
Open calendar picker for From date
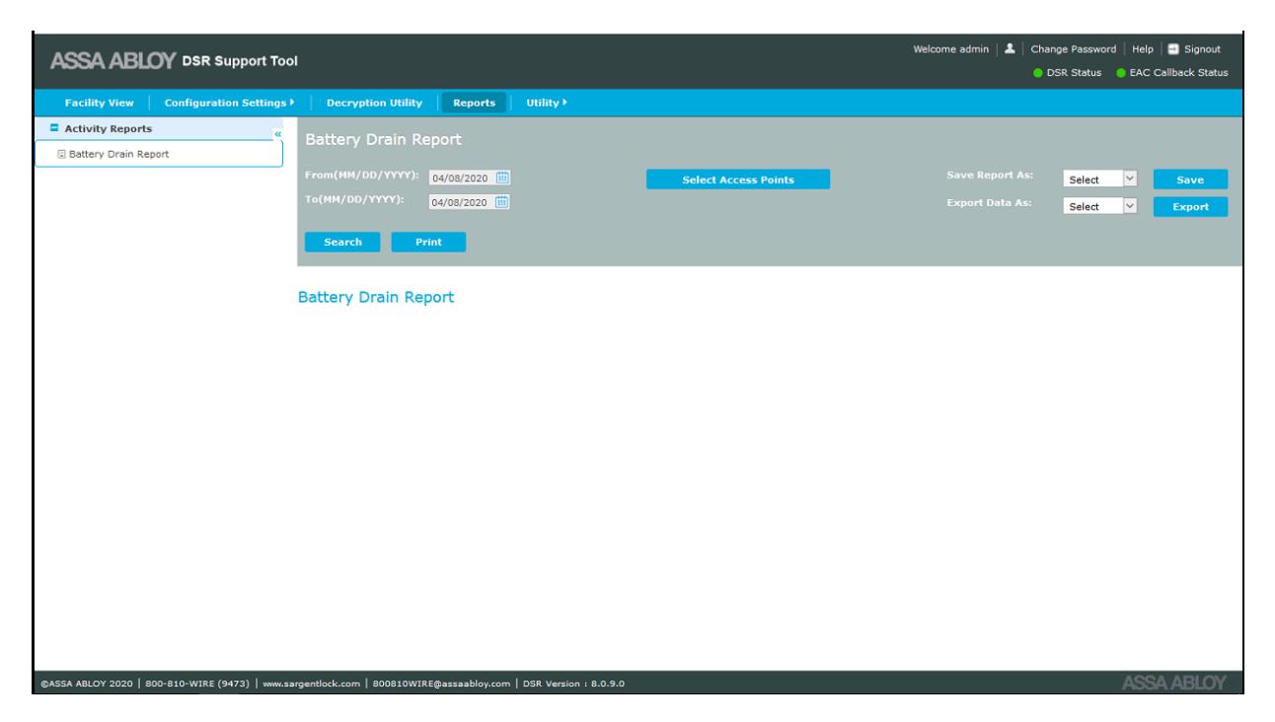501,179
